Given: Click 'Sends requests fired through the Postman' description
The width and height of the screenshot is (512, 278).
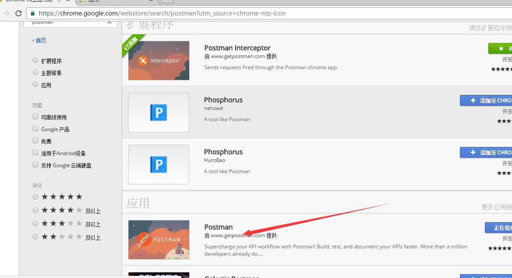Looking at the screenshot, I should click(271, 67).
